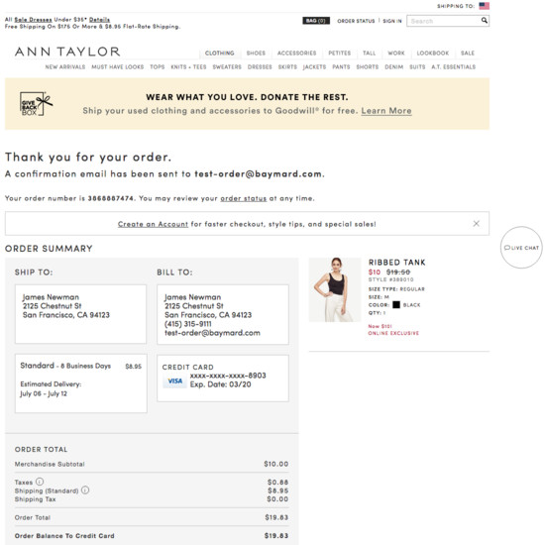The width and height of the screenshot is (545, 545).
Task: Click the order status link in text
Action: pyautogui.click(x=244, y=198)
